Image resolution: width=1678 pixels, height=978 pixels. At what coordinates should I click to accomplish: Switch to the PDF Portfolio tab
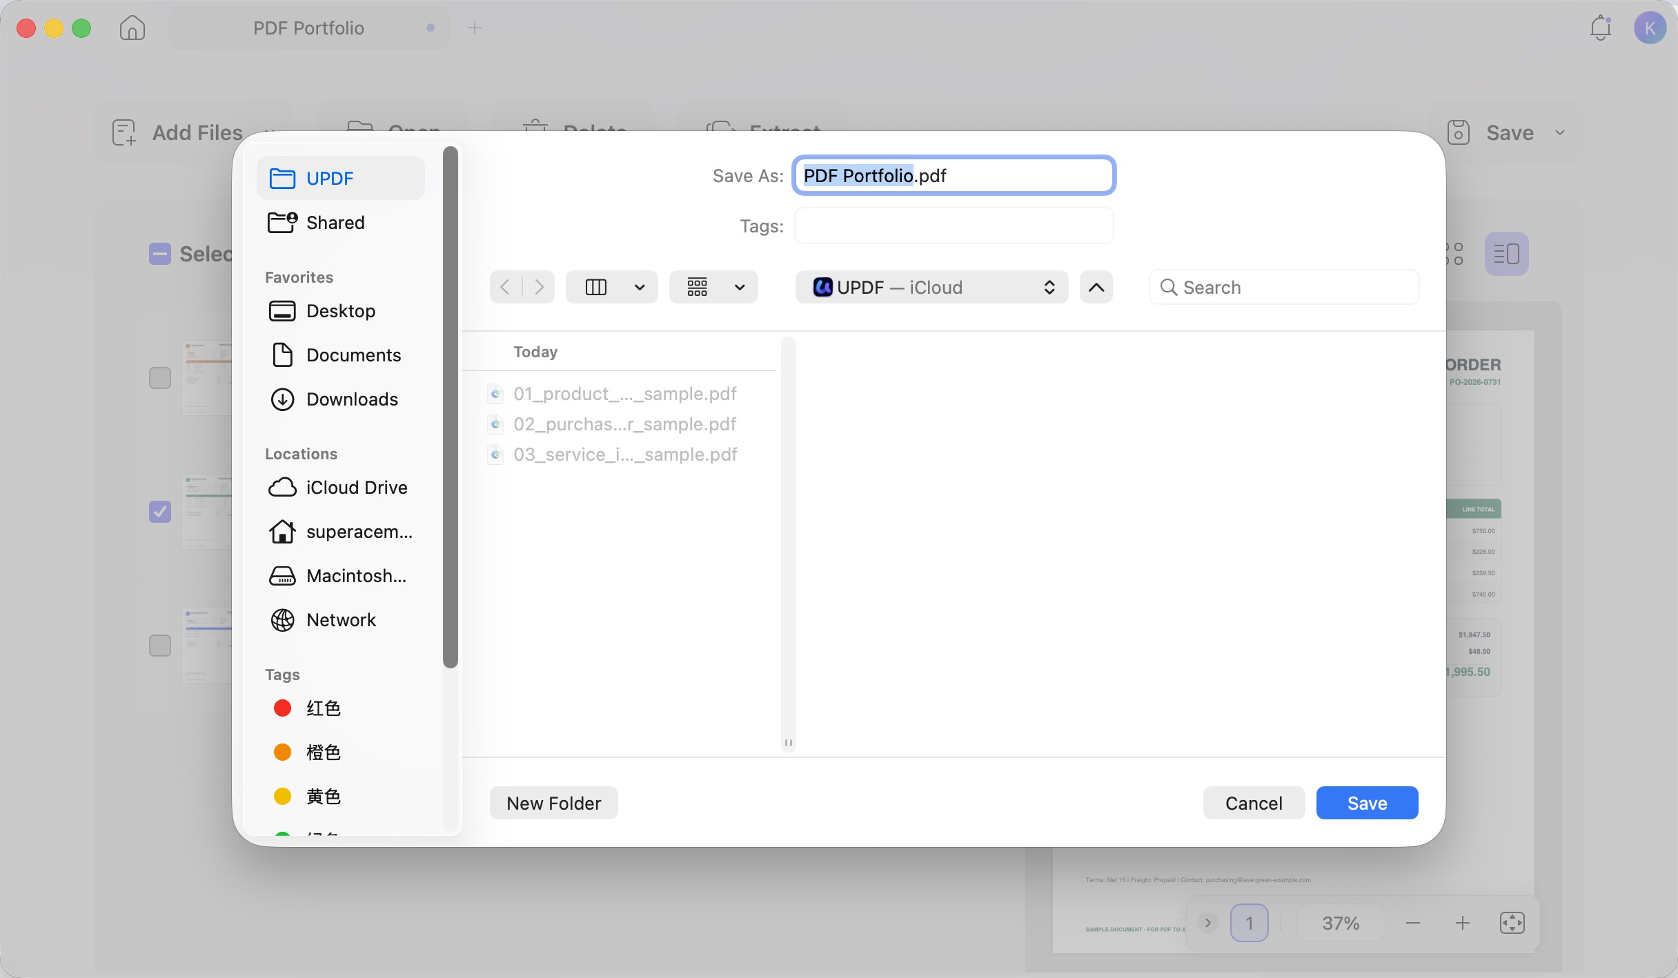pyautogui.click(x=308, y=28)
